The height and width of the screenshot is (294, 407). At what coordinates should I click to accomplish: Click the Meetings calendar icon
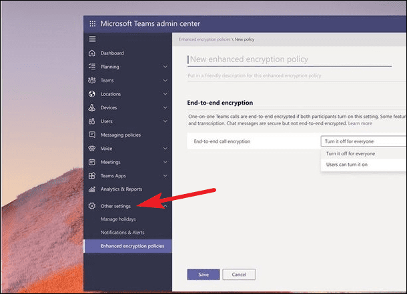click(x=92, y=162)
